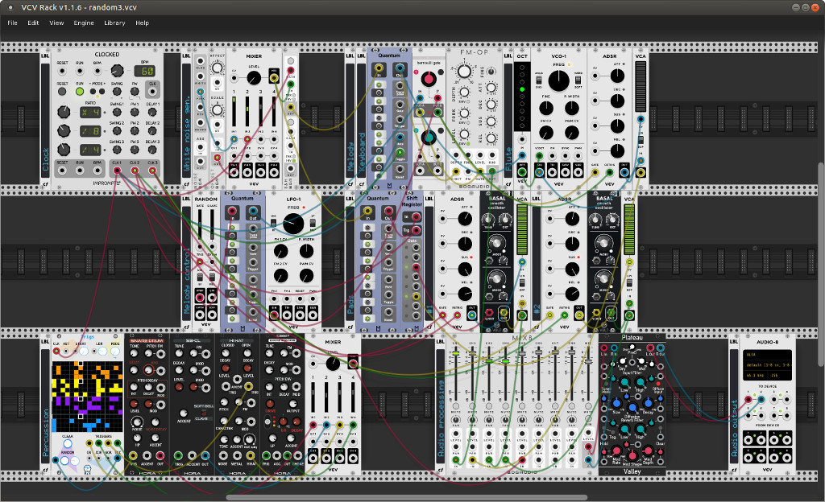Click the vertical scrollbar on the right
This screenshot has height=502, width=825.
821,265
